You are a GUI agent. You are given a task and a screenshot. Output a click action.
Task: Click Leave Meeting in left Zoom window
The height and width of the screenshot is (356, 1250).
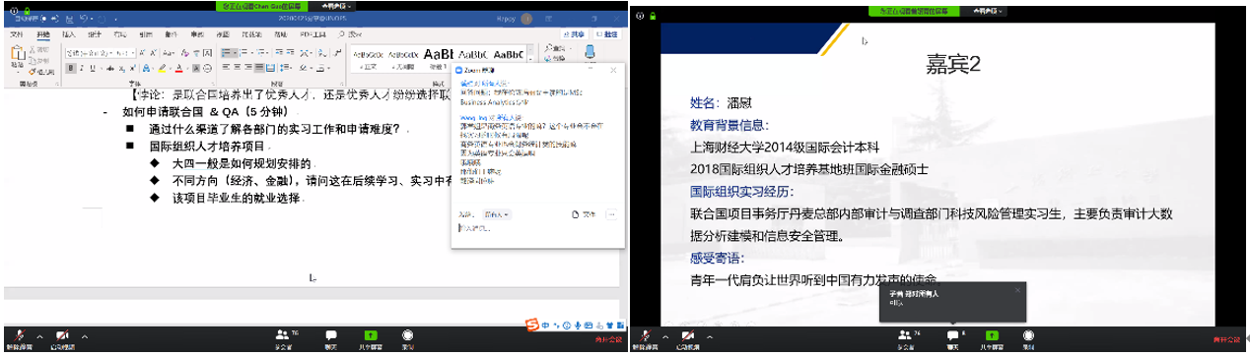607,339
